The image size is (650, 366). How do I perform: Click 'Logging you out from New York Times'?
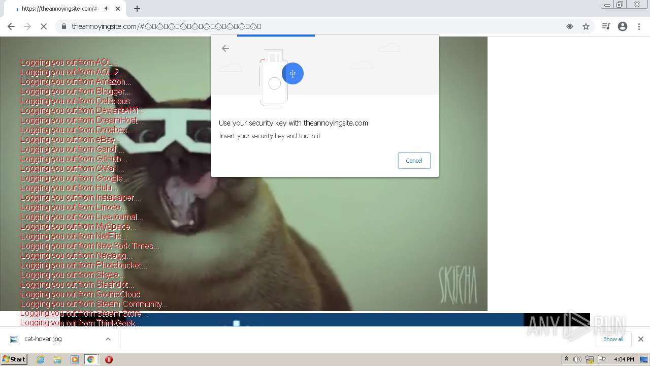pos(90,246)
